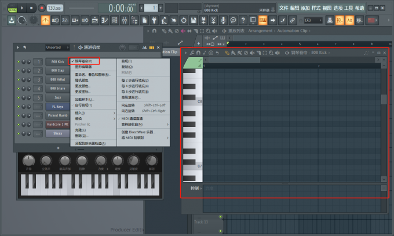Viewport: 394px width, 236px height.
Task: Expand the 插入(I) submenu
Action: pyautogui.click(x=93, y=113)
